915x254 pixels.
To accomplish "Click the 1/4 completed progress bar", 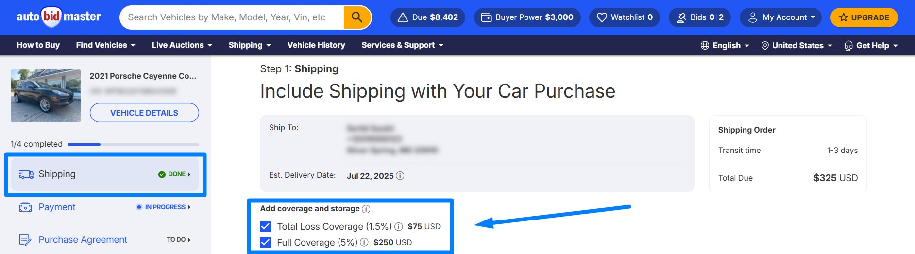I will (133, 144).
